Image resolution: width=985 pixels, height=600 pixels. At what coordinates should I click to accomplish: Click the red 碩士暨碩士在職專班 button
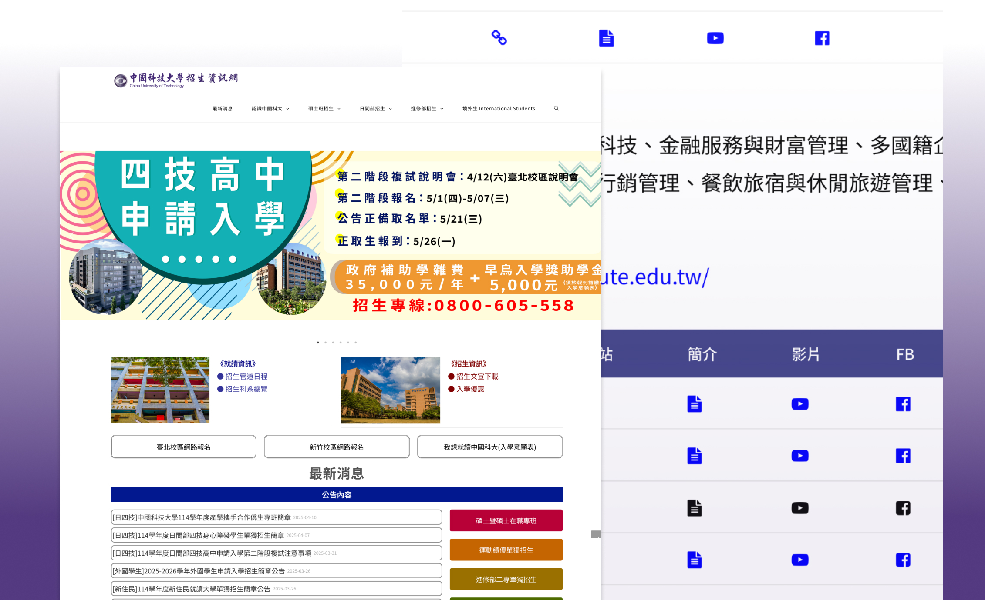(x=506, y=520)
